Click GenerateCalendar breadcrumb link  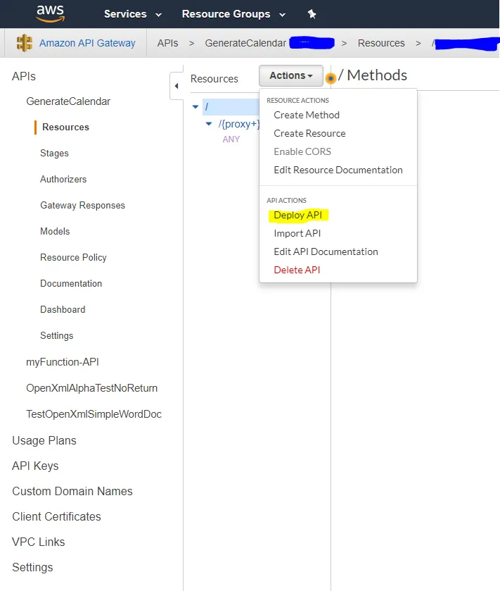[245, 43]
